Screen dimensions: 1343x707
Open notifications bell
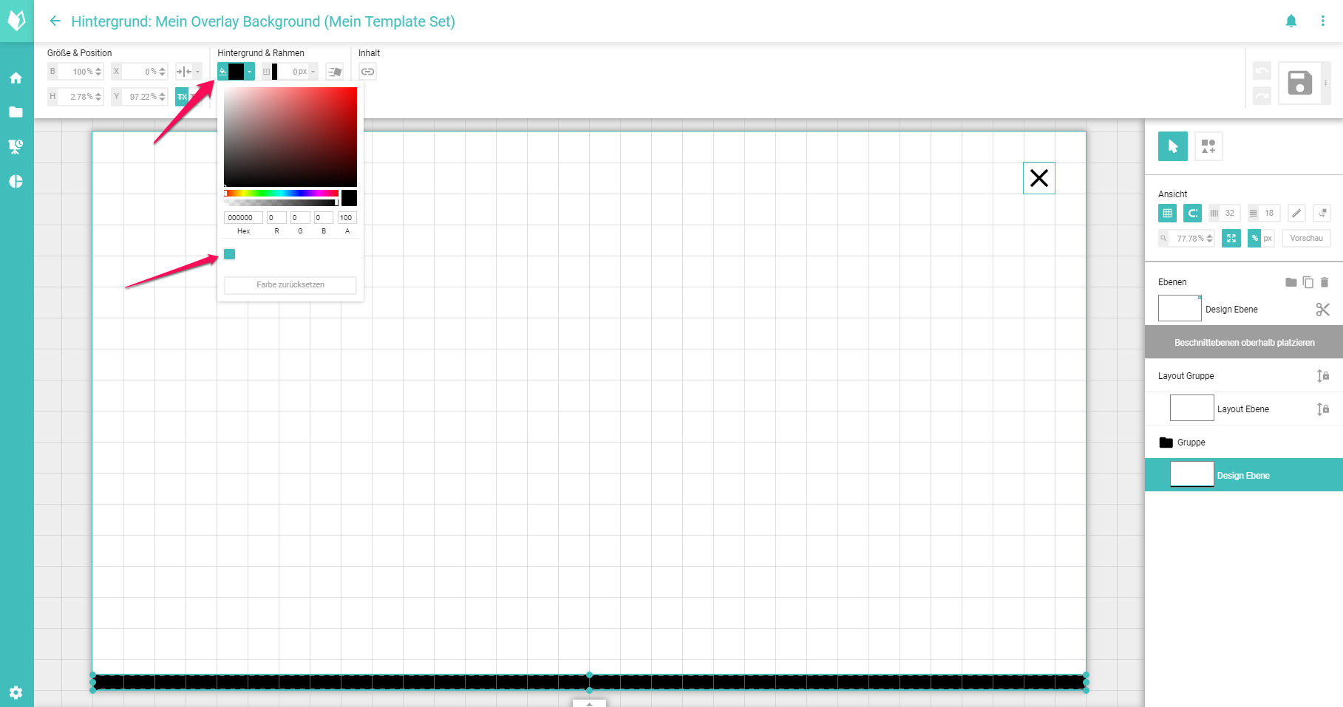[1291, 21]
